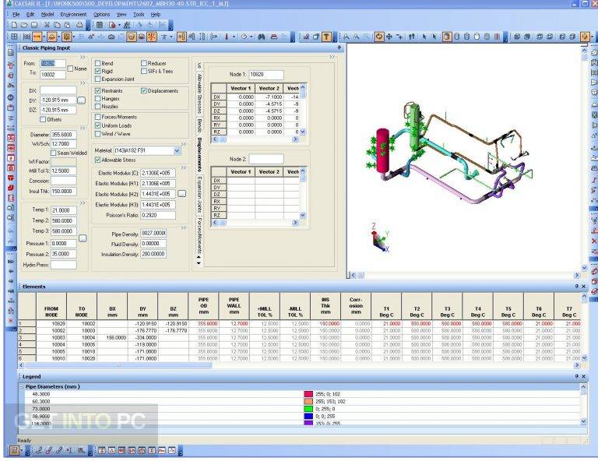The width and height of the screenshot is (598, 461).
Task: Click the Cut scissors icon
Action: (47, 25)
